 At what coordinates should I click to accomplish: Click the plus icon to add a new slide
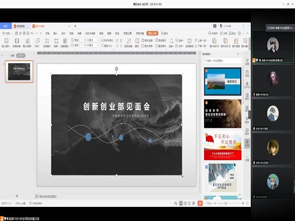tap(17, 196)
